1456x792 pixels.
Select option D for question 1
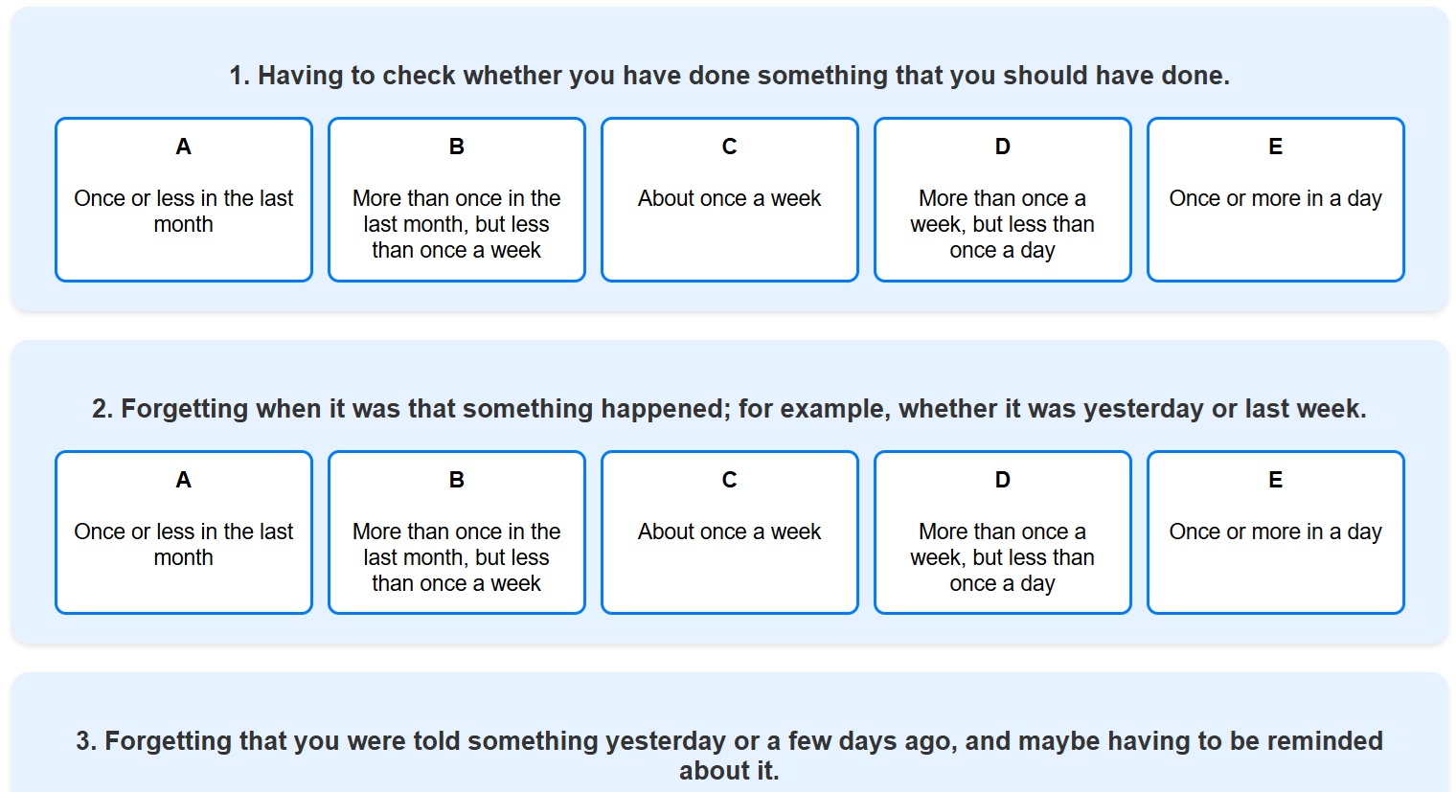[x=1003, y=199]
